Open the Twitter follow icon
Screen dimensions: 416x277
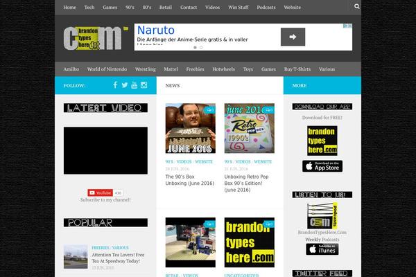[x=125, y=85]
